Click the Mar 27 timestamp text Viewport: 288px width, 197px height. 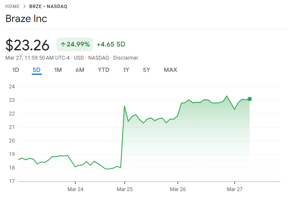(37, 58)
